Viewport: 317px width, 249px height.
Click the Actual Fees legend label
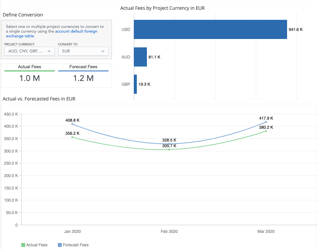click(37, 245)
